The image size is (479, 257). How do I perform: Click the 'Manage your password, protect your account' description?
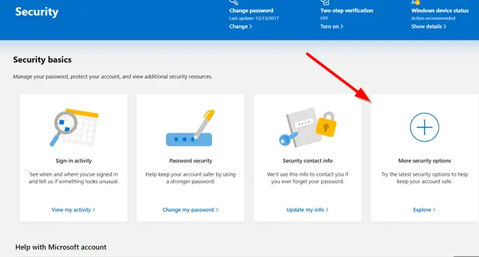coord(112,77)
